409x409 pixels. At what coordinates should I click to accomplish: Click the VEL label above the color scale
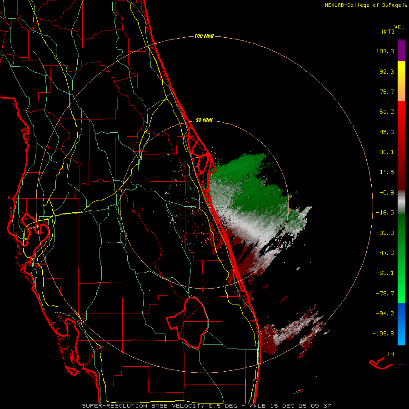pos(399,27)
